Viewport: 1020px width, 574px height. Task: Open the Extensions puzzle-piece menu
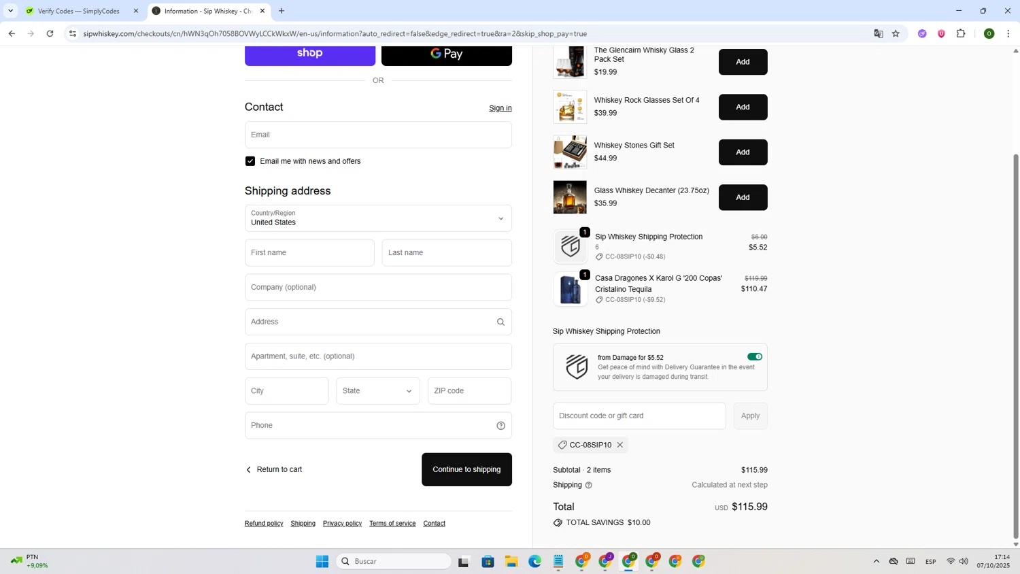click(x=961, y=33)
